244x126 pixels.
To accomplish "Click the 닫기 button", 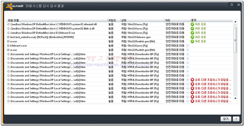I will tap(226, 119).
